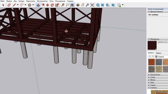Select the Move tool
This screenshot has width=168, height=94.
pos(48,5)
